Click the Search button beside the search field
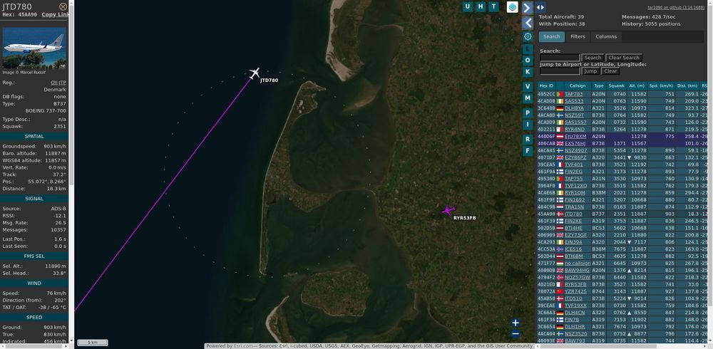The image size is (713, 349). click(593, 58)
